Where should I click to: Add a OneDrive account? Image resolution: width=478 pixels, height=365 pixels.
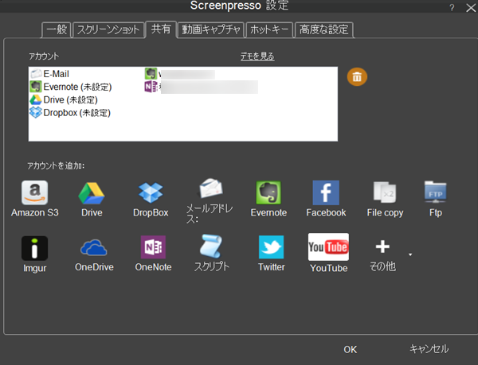coord(94,254)
